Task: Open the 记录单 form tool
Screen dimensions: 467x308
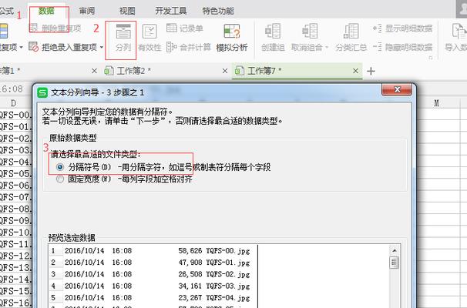Action: coord(185,28)
